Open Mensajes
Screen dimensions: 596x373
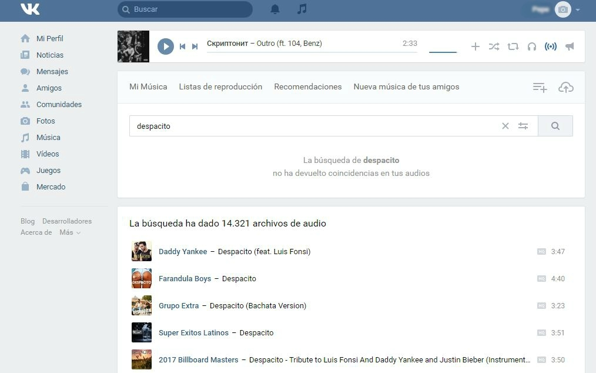coord(44,72)
